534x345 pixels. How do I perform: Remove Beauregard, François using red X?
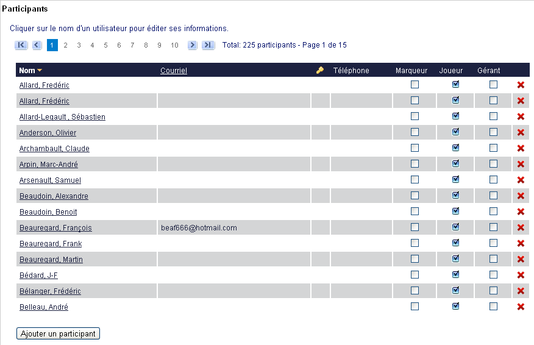tap(521, 227)
